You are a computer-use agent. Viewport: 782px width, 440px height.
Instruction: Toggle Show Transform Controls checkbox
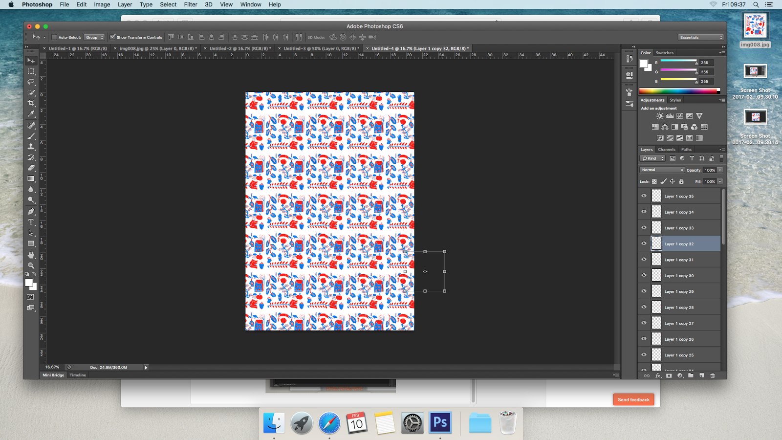[113, 37]
